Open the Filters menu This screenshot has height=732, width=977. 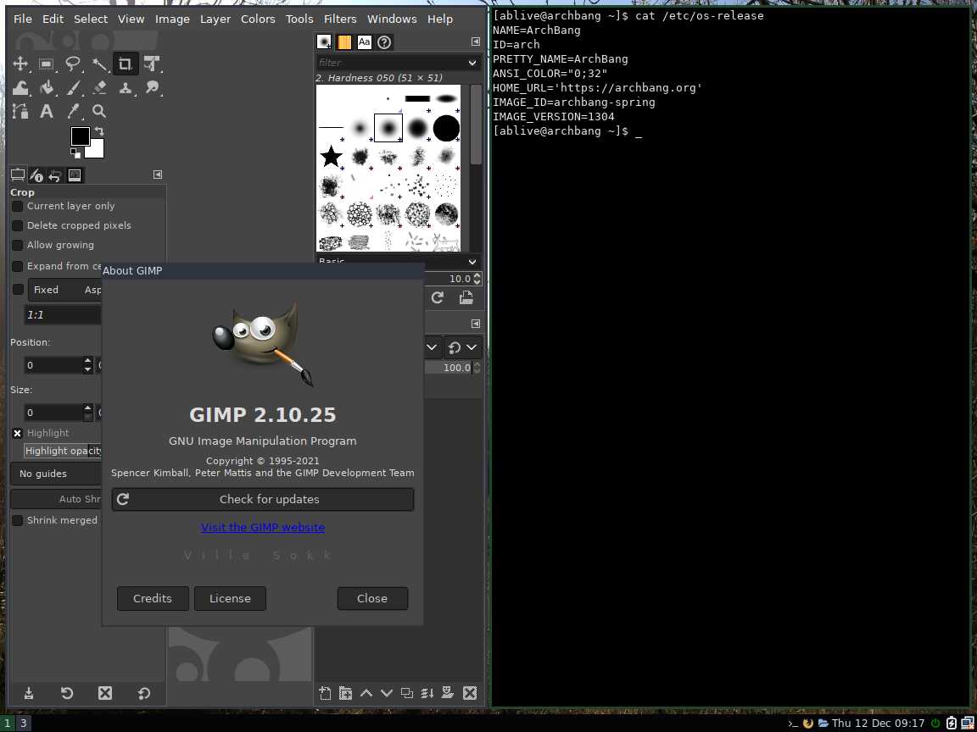(x=340, y=19)
